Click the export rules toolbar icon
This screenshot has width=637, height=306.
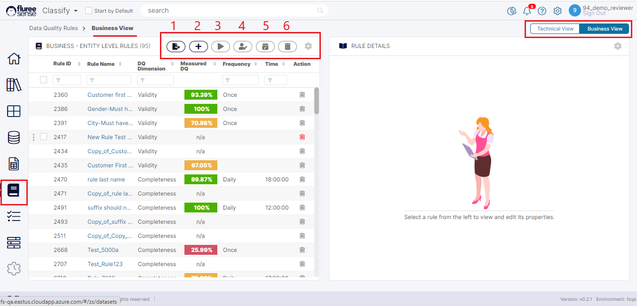click(x=175, y=47)
